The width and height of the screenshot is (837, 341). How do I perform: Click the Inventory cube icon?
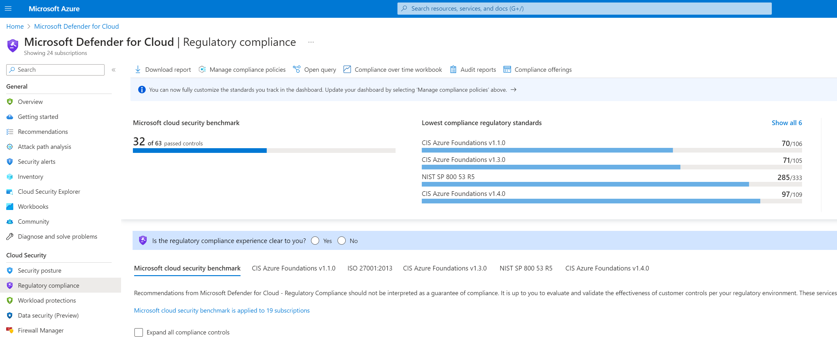tap(10, 177)
